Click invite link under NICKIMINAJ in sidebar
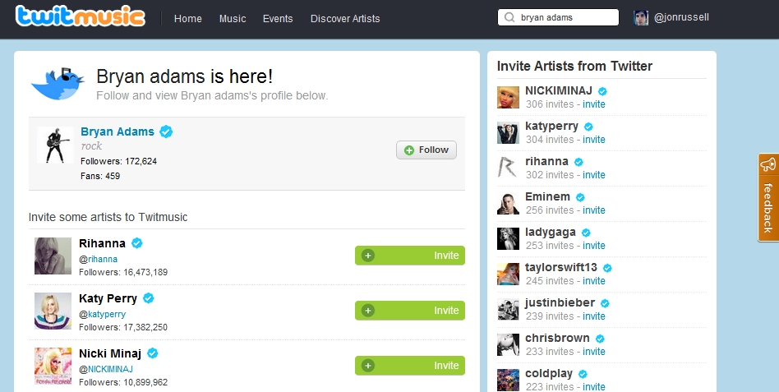The width and height of the screenshot is (779, 392). [593, 104]
